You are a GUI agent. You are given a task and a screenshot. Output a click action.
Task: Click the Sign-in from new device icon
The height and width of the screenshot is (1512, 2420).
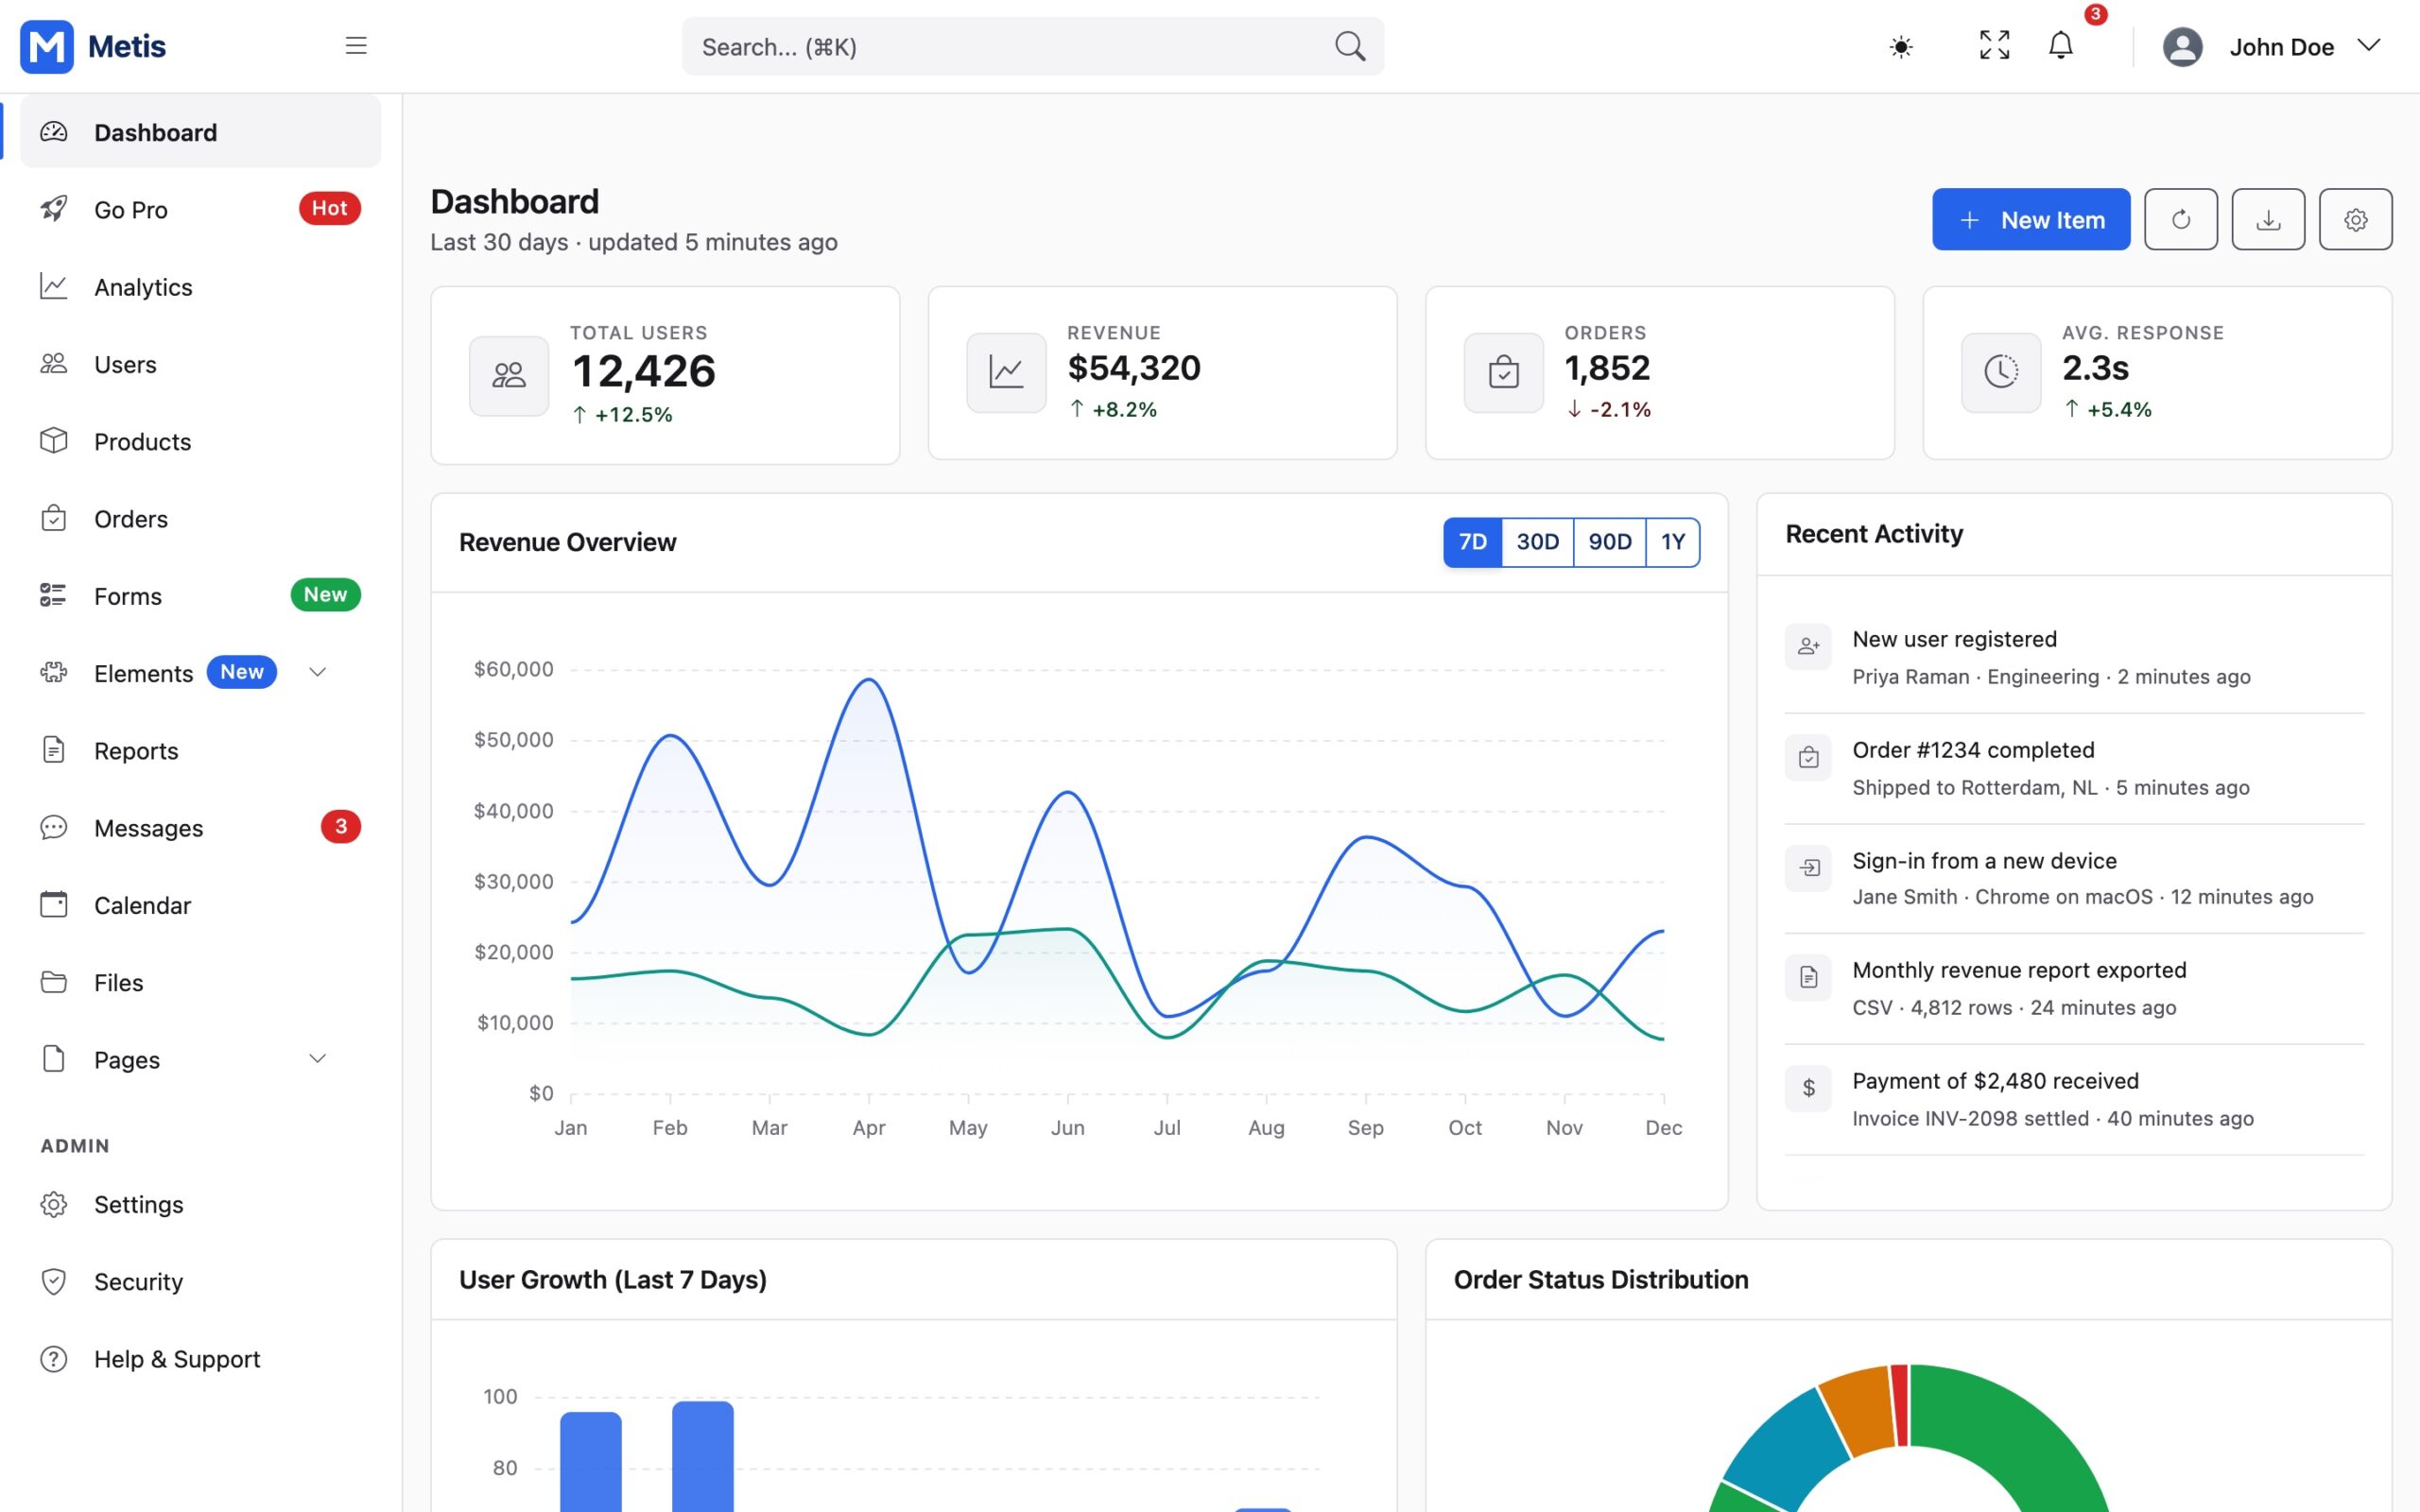click(x=1807, y=868)
